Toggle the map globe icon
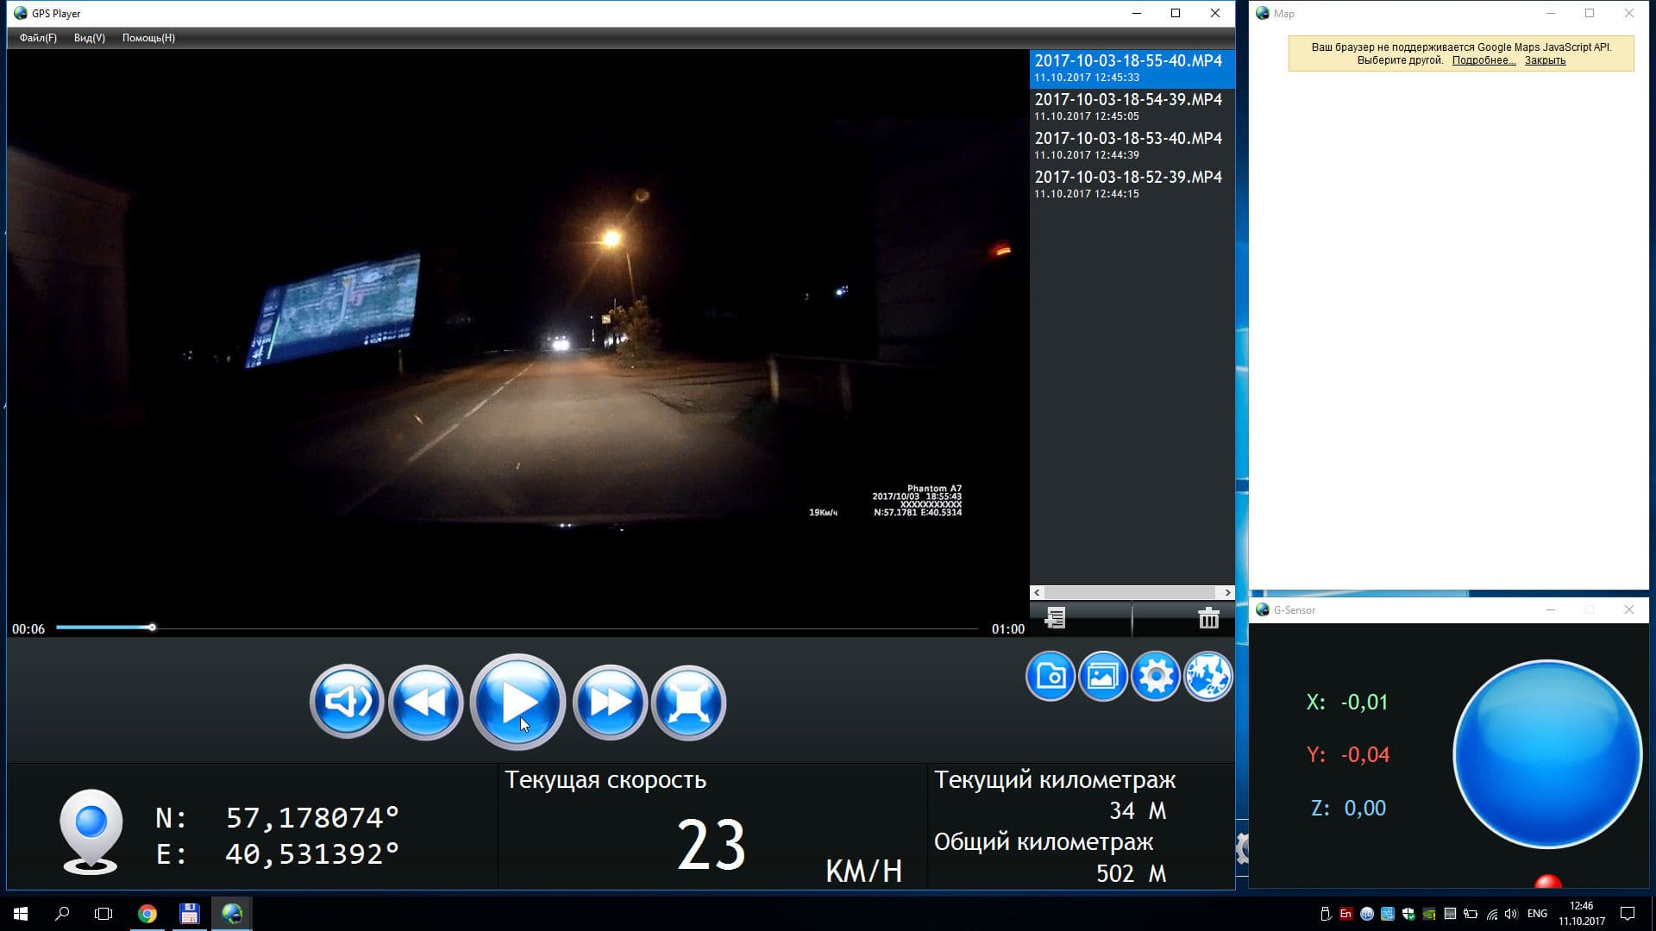This screenshot has width=1656, height=931. point(1207,676)
